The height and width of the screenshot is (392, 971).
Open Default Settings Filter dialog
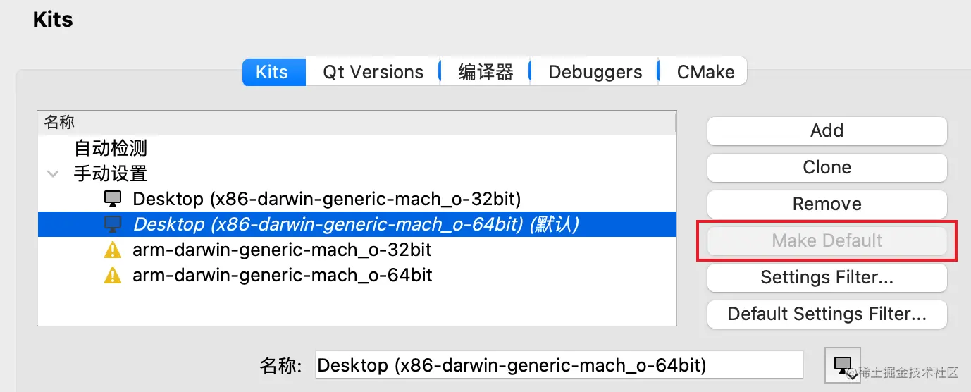(827, 314)
